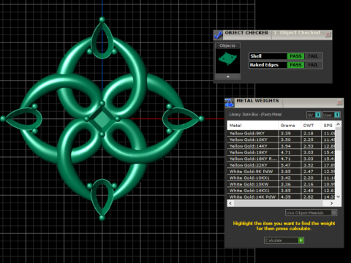Select the Yellow Gold:22KY row
The image size is (351, 263).
[x=282, y=165]
